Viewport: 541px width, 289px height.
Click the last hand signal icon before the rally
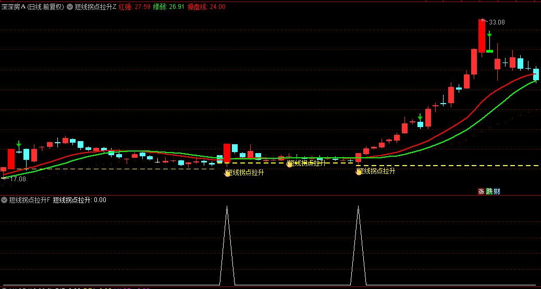click(x=359, y=171)
